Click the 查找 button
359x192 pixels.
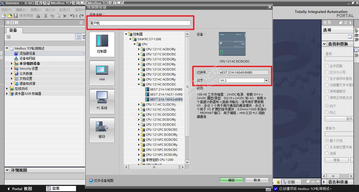click(x=340, y=119)
